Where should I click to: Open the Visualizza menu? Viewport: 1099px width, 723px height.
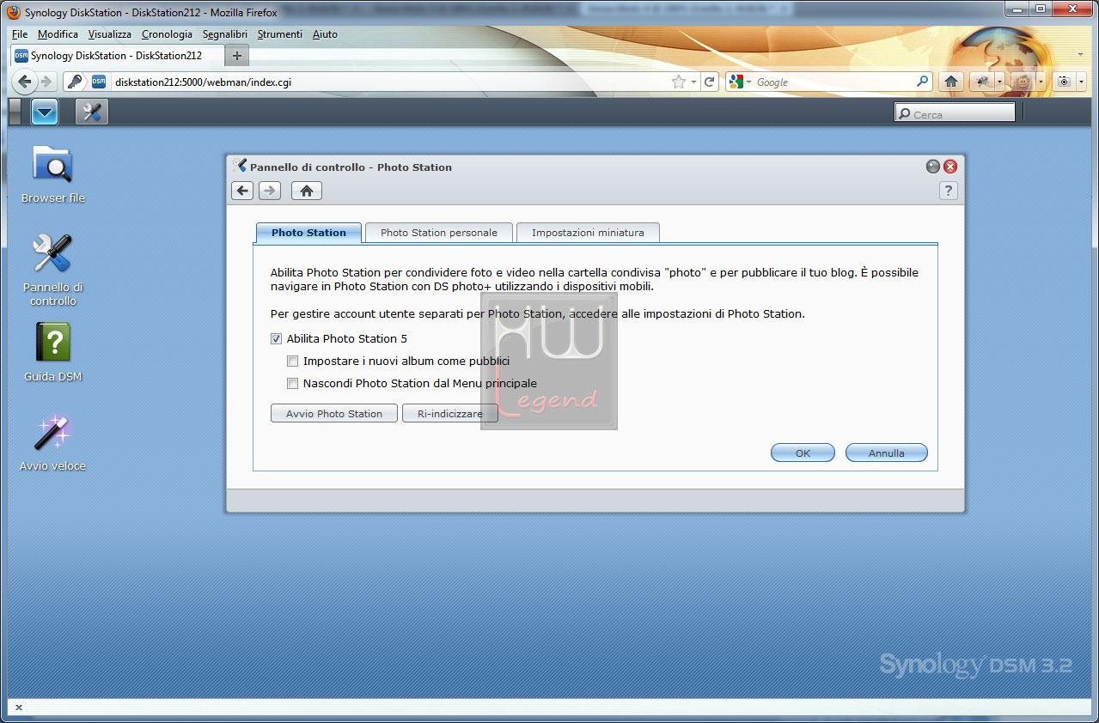click(109, 34)
